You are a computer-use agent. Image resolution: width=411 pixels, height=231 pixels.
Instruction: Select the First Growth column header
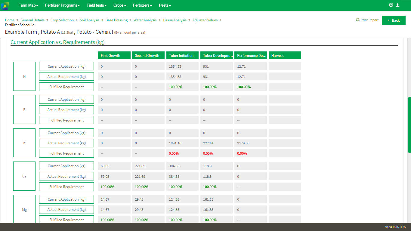pos(114,55)
